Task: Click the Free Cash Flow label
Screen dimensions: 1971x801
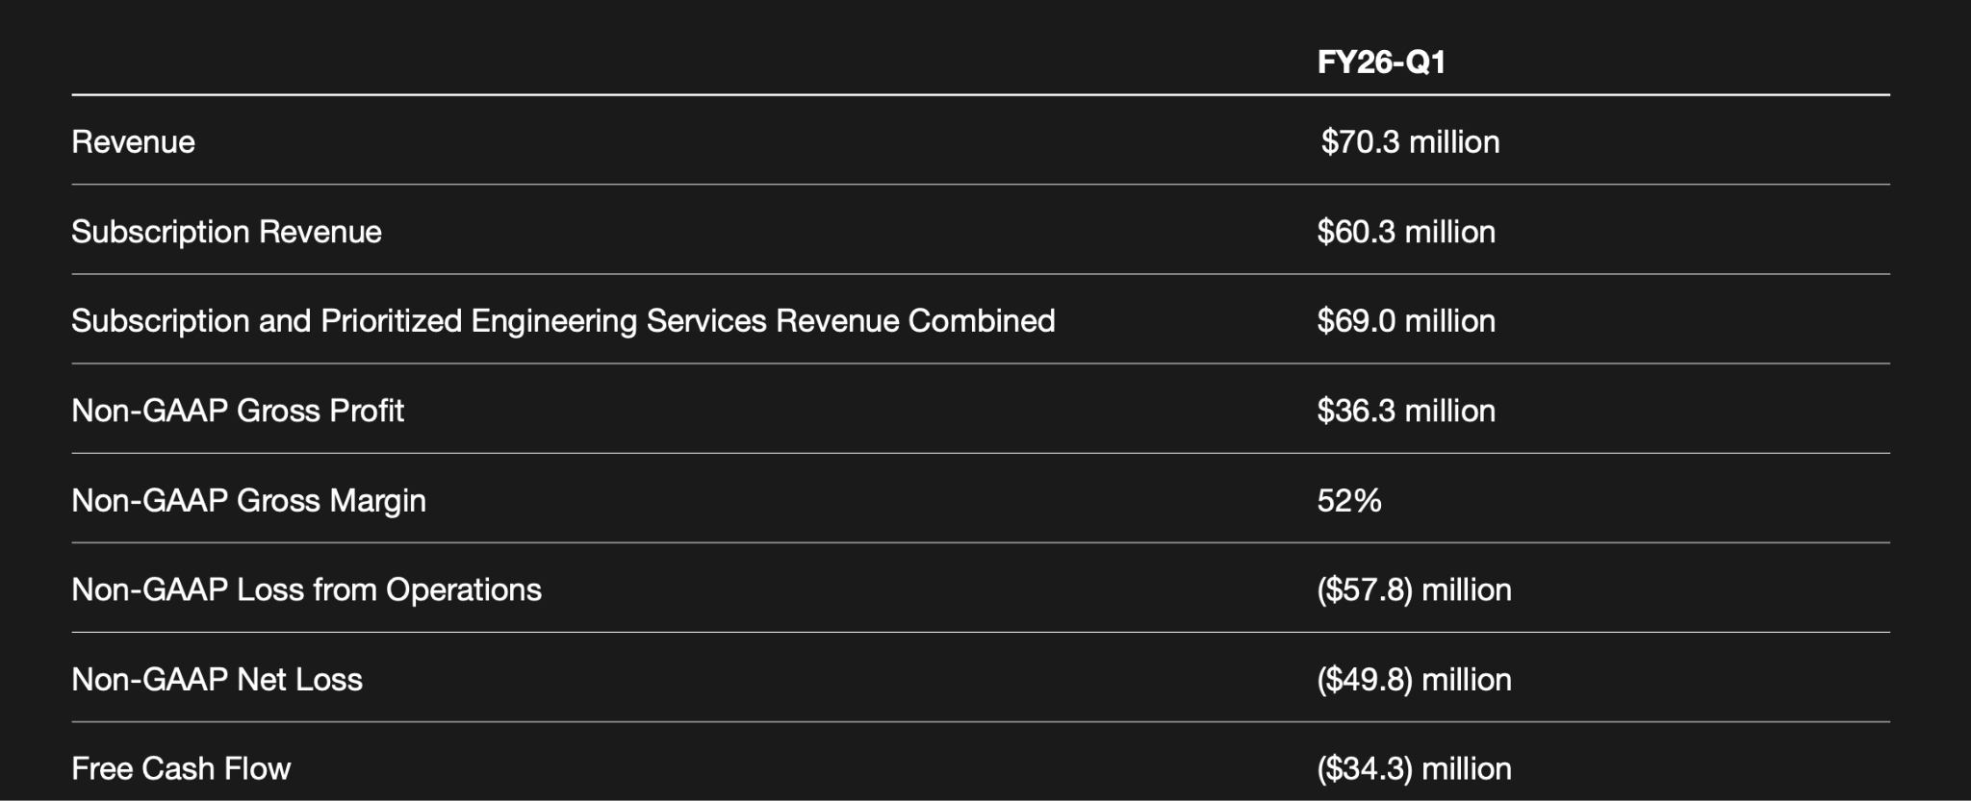Action: pyautogui.click(x=181, y=769)
